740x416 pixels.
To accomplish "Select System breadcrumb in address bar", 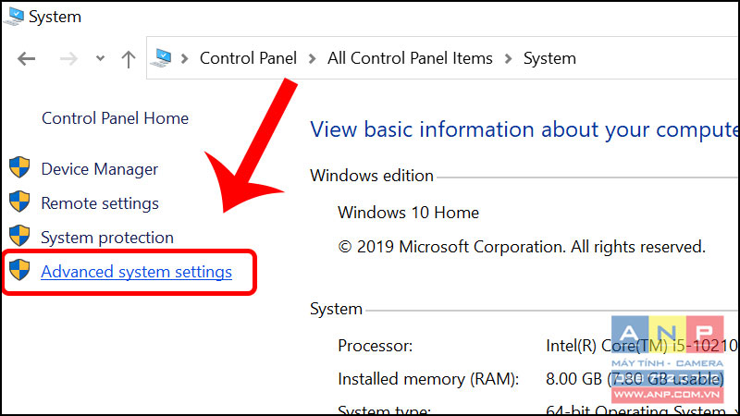I will (x=549, y=58).
